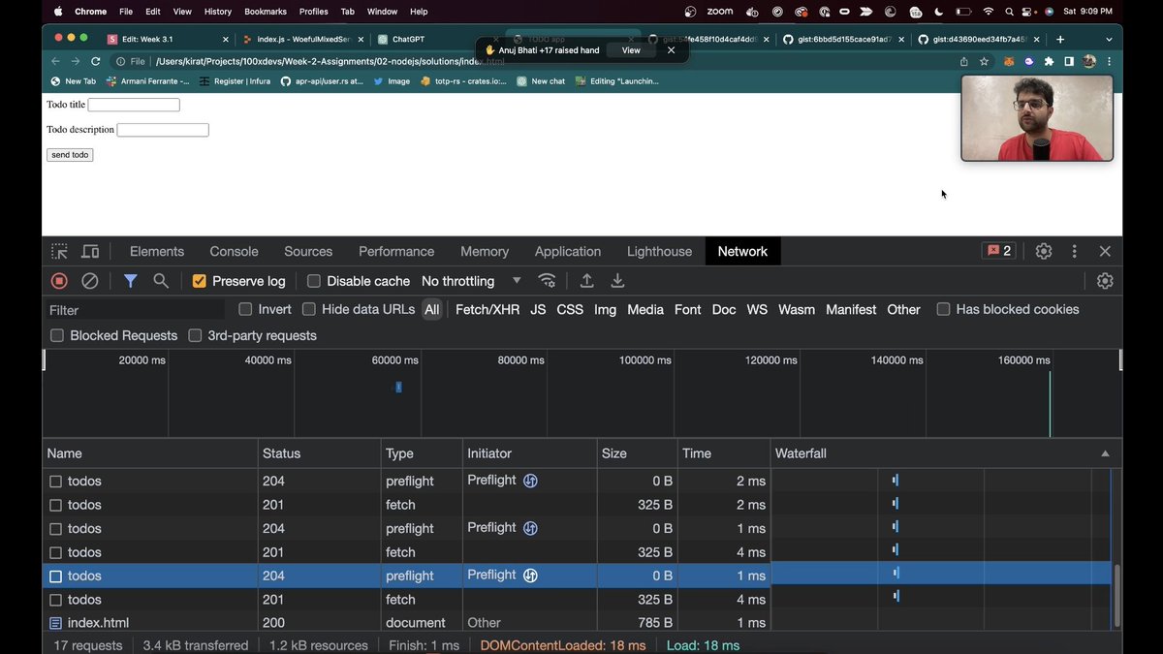The image size is (1163, 654).
Task: Uncheck the Preserve log checkbox
Action: pyautogui.click(x=199, y=280)
